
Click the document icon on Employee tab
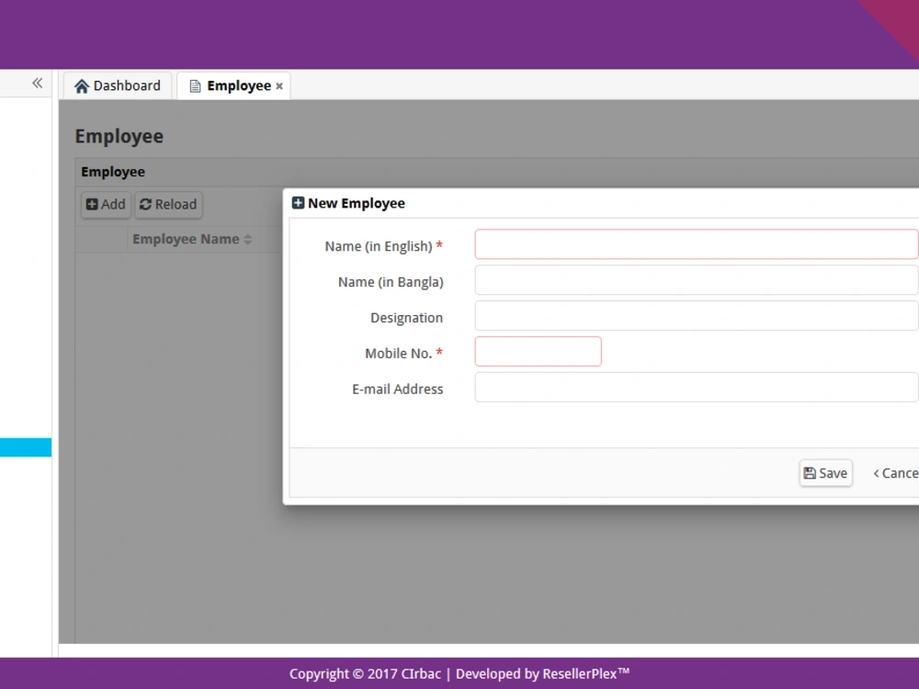coord(194,85)
